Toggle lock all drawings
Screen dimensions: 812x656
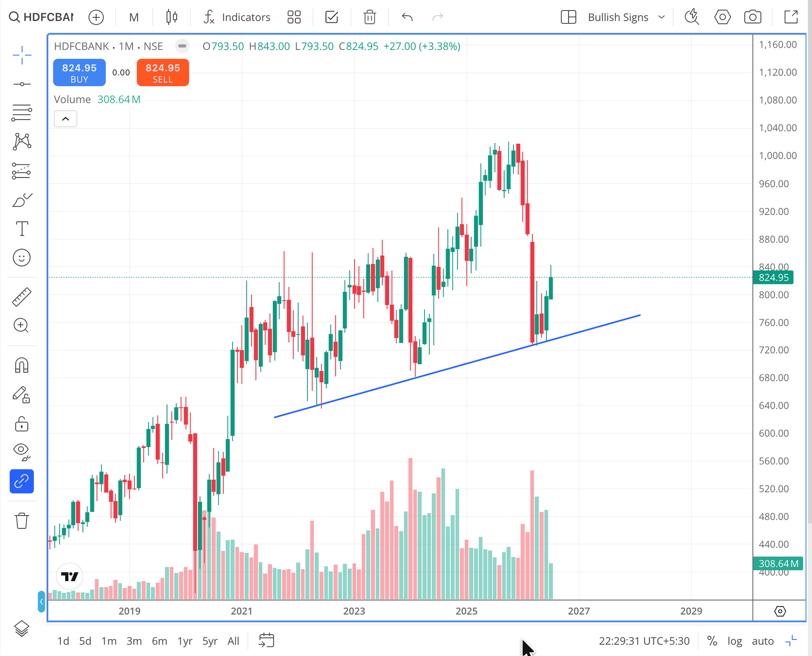[22, 424]
